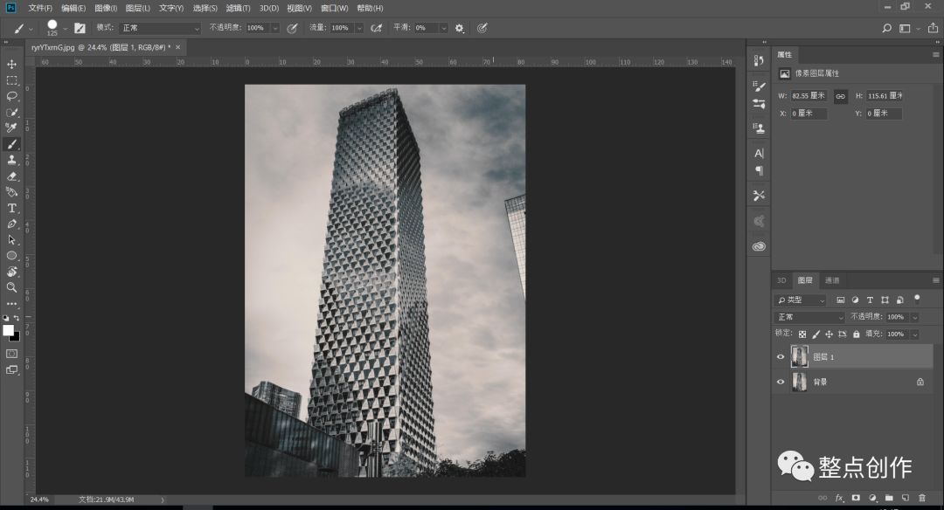Add a layer style fx icon
The height and width of the screenshot is (510, 944).
point(839,498)
